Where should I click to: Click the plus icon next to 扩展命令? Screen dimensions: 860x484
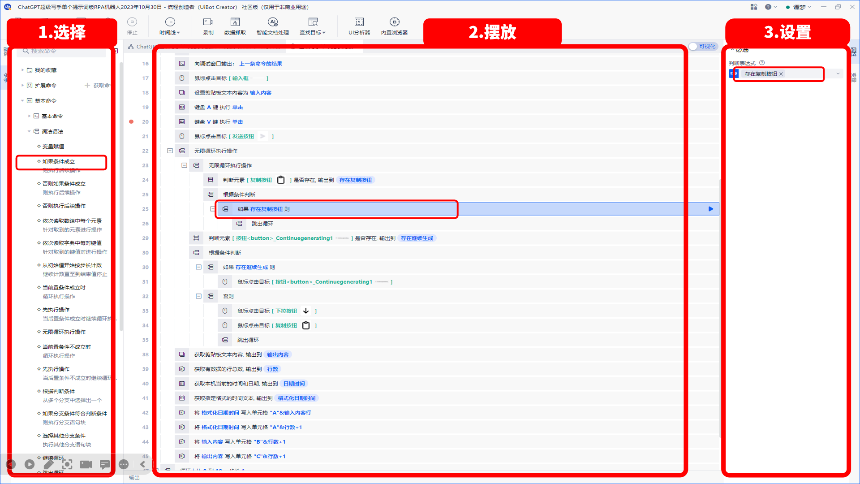coord(87,85)
